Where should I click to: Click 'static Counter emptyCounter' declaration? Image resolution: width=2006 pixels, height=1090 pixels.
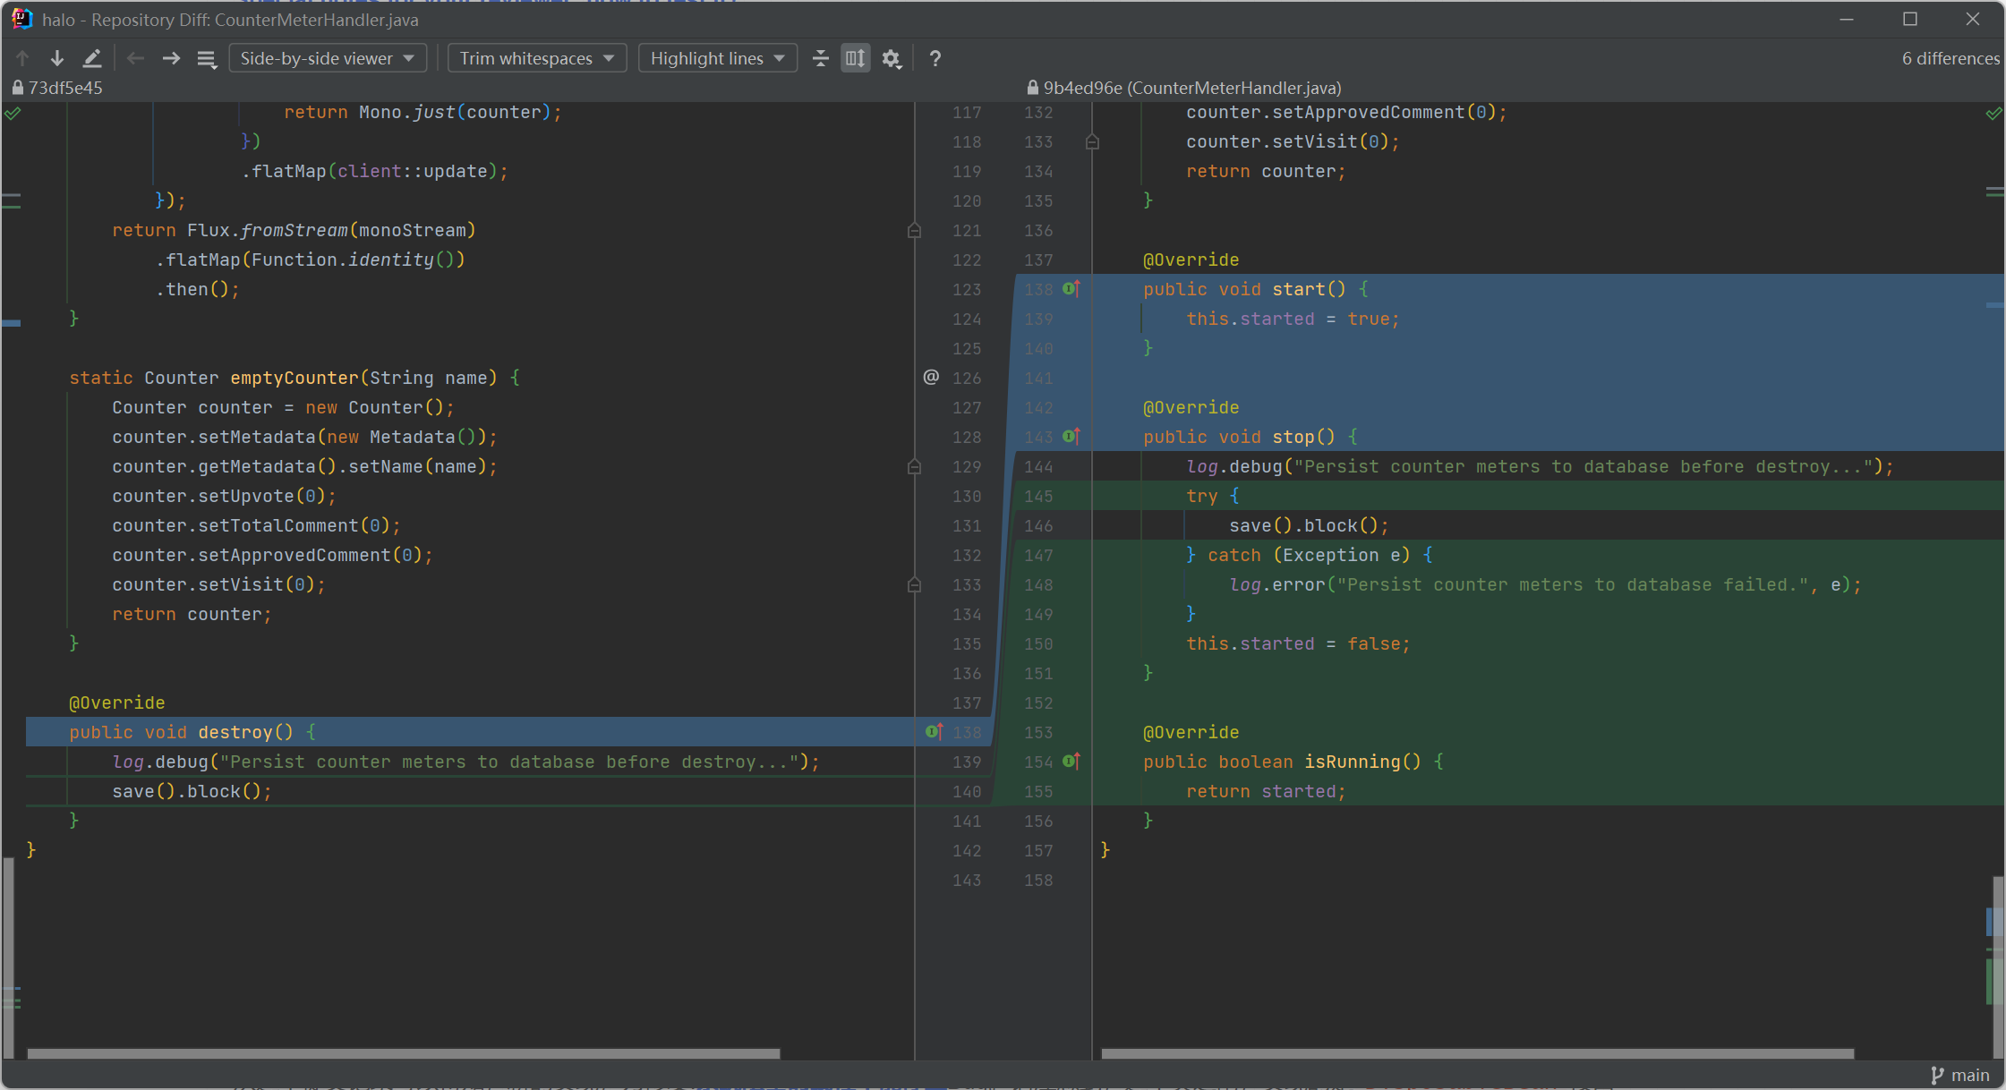[294, 378]
